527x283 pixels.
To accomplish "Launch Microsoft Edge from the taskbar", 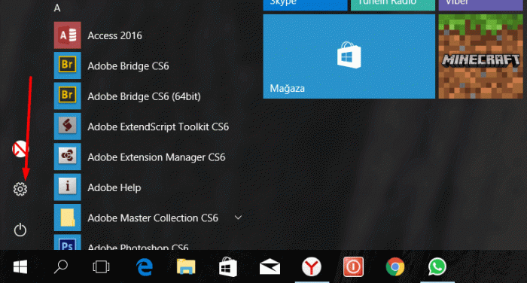I will pyautogui.click(x=145, y=267).
